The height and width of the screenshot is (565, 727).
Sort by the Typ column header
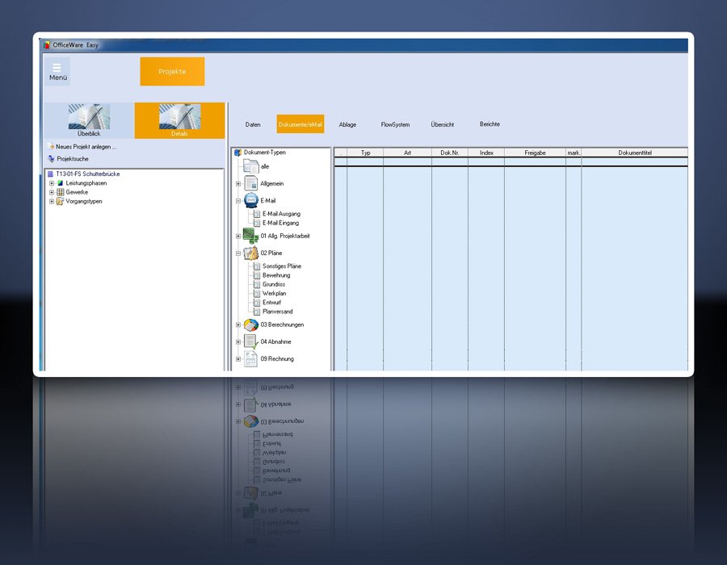(x=365, y=153)
